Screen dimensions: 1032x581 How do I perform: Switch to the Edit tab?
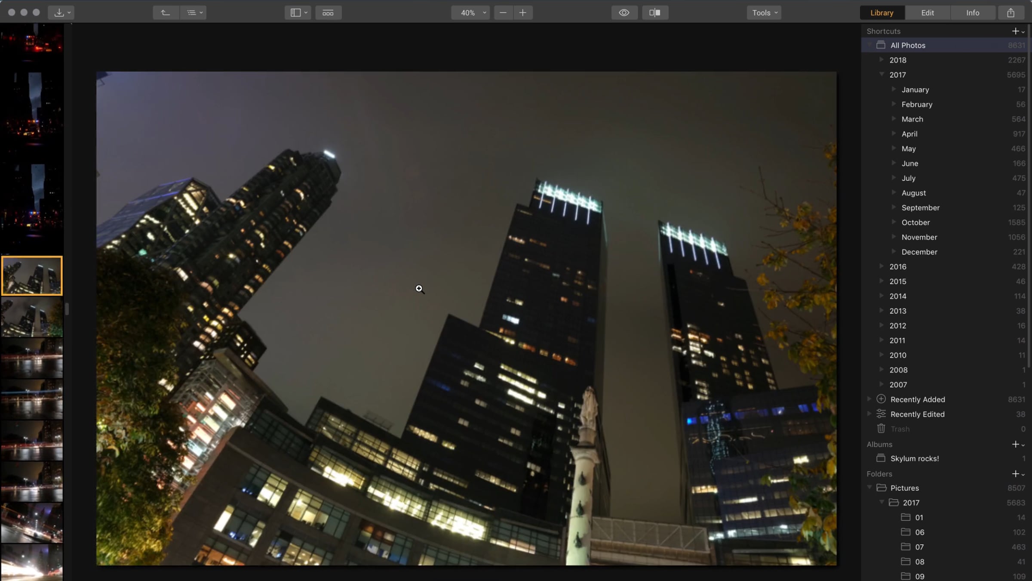(928, 12)
